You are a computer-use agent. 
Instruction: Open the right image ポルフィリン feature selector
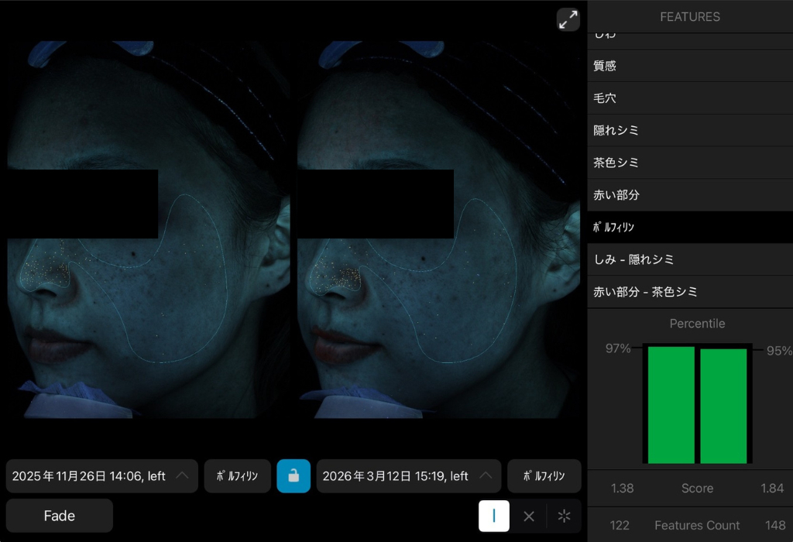tap(544, 476)
